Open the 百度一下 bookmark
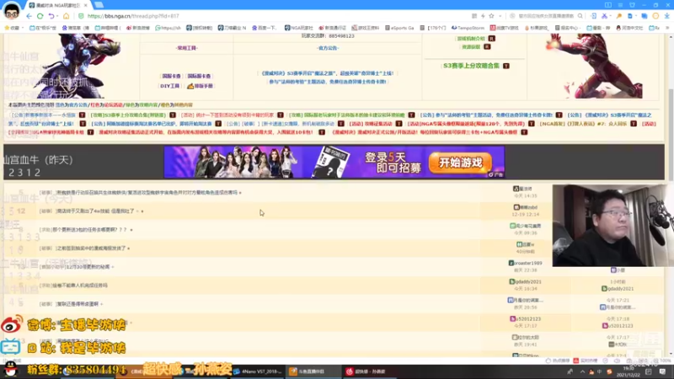The width and height of the screenshot is (674, 379). click(x=265, y=28)
